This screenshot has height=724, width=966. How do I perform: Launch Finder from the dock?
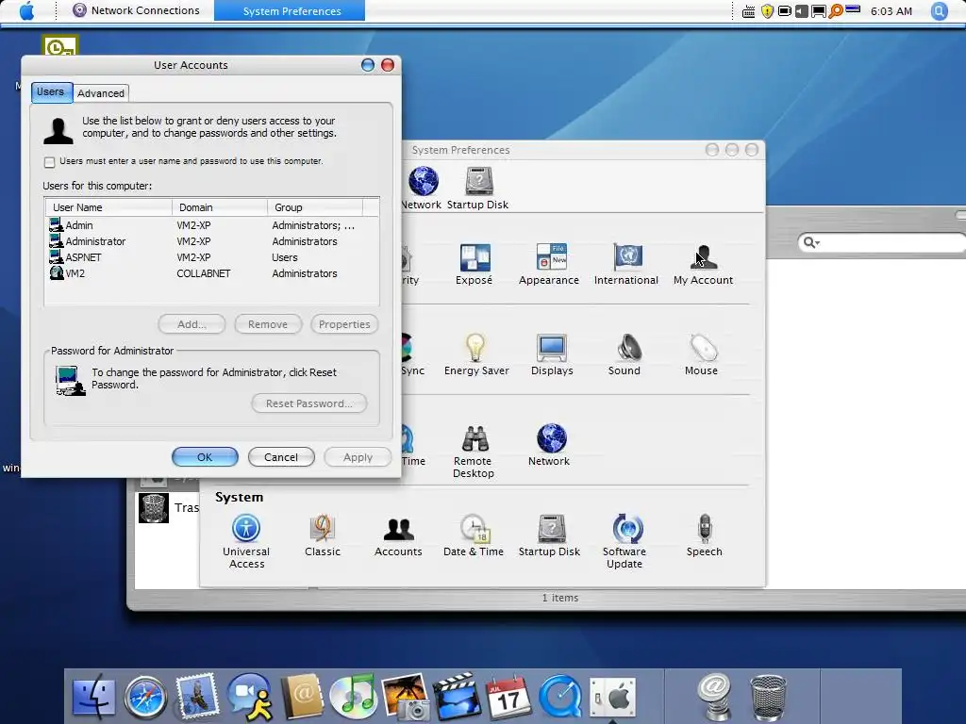tap(93, 698)
